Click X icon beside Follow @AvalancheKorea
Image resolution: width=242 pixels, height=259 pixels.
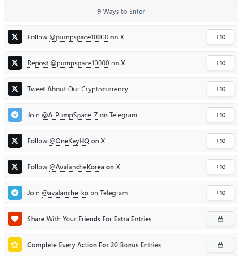(15, 167)
